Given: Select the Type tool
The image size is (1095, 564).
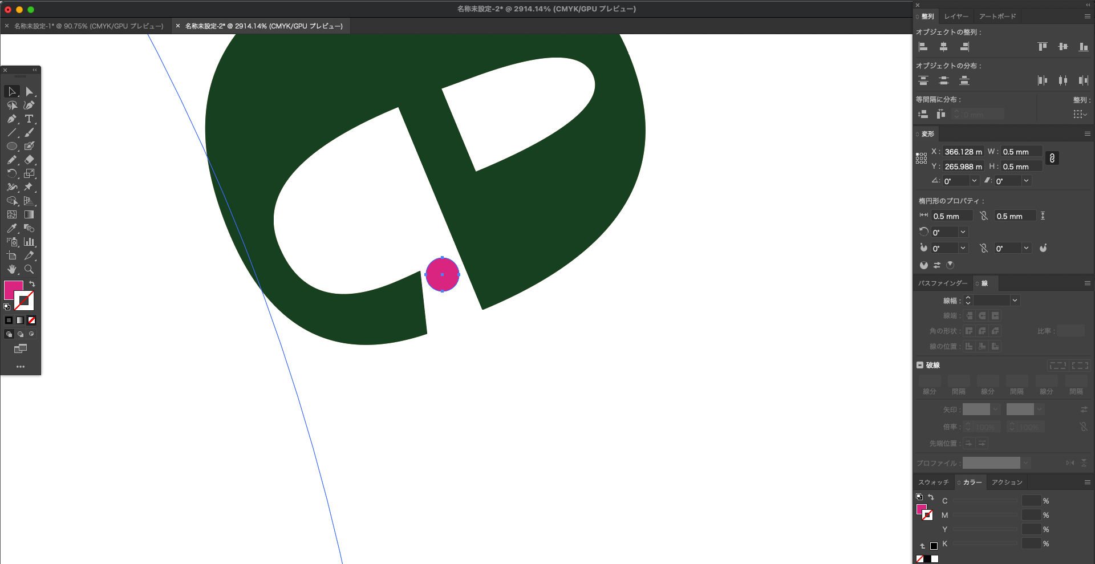Looking at the screenshot, I should pyautogui.click(x=29, y=119).
